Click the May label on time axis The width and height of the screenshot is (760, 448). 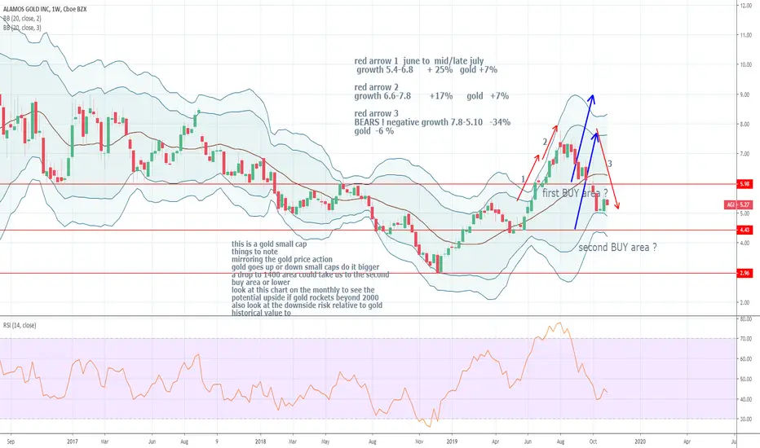[325, 441]
